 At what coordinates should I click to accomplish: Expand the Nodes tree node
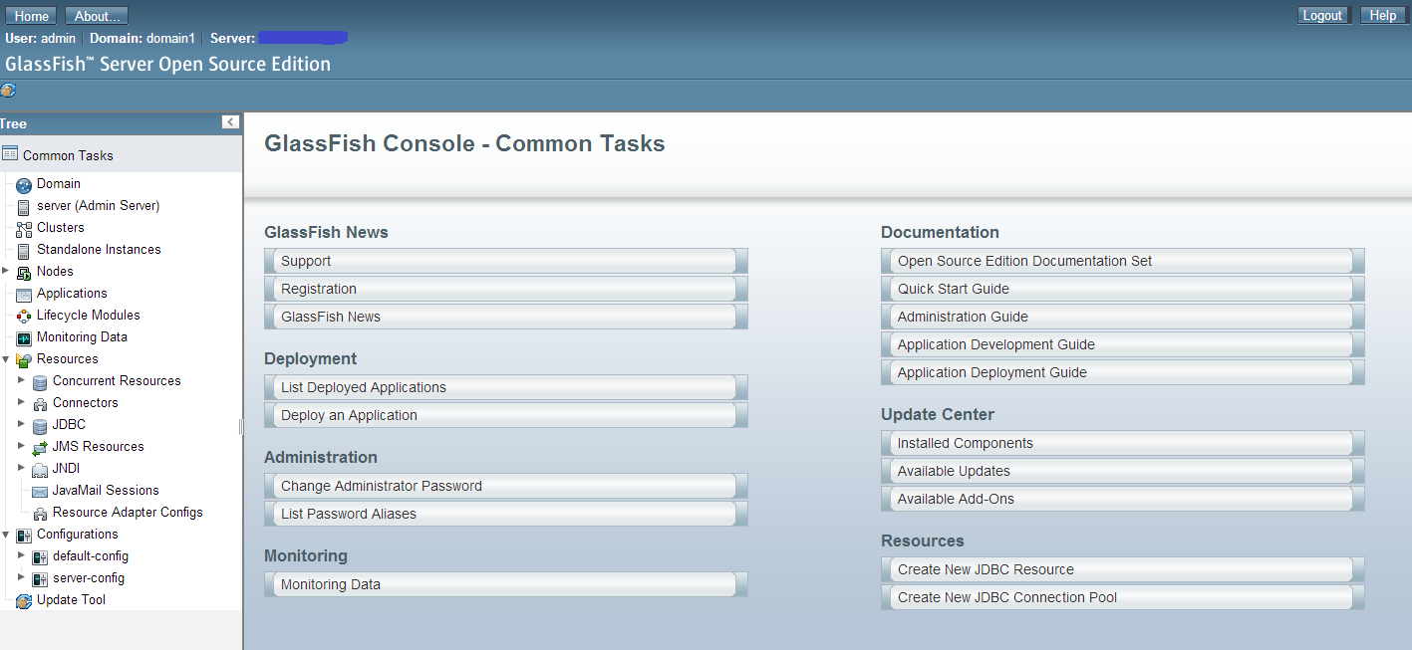click(x=5, y=270)
